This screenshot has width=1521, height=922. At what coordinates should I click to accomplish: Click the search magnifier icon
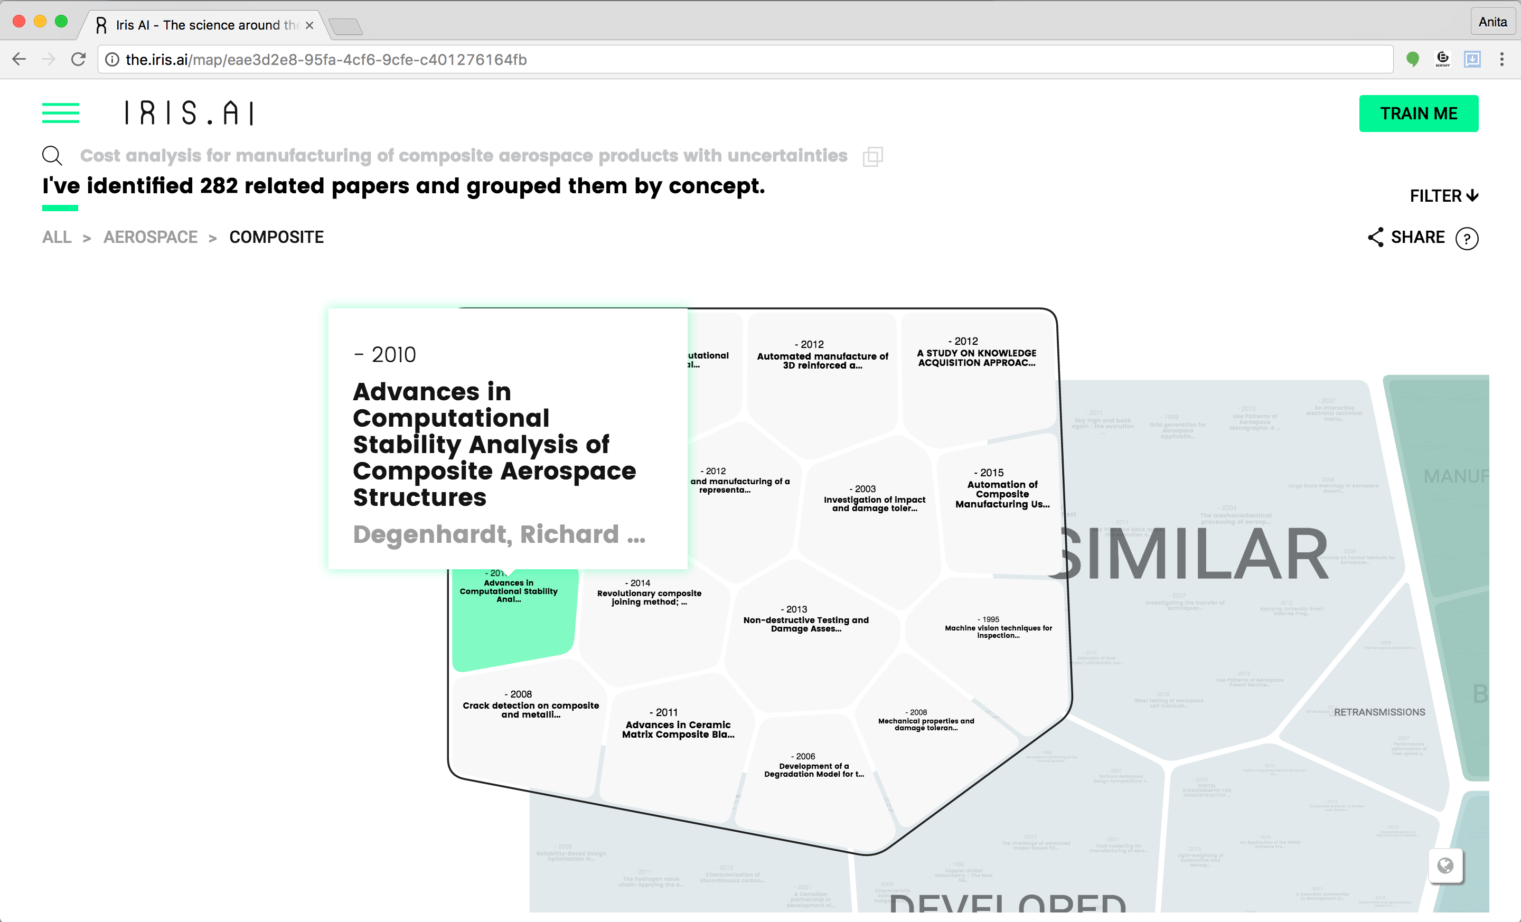tap(52, 156)
